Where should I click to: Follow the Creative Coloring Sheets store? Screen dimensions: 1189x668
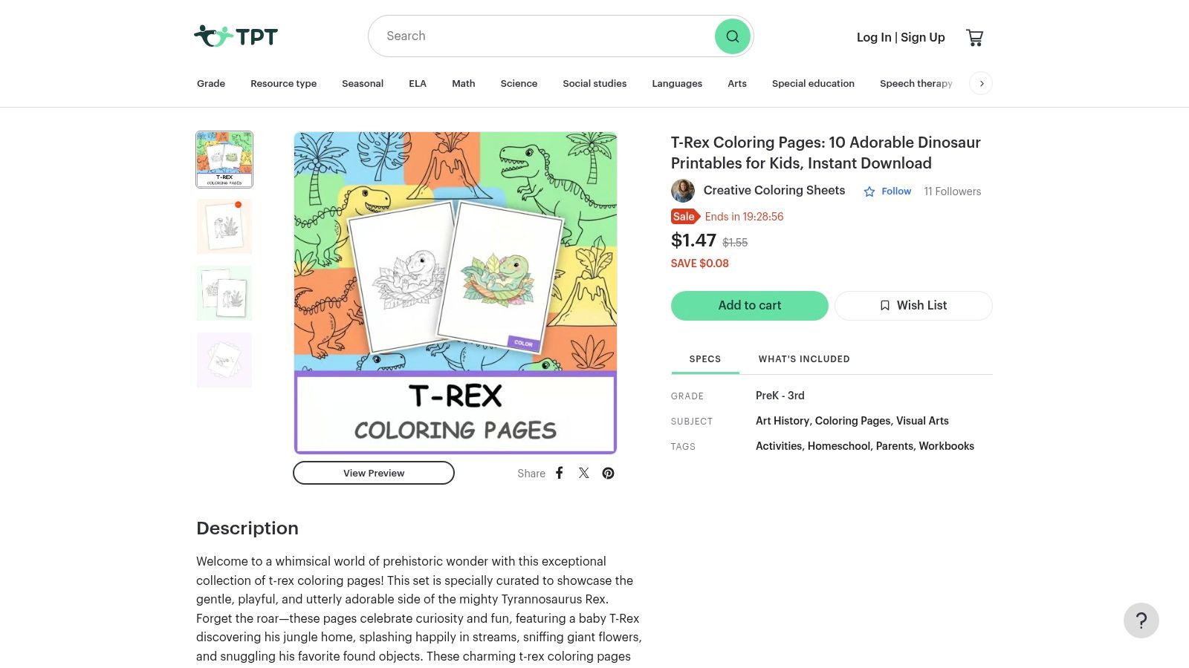887,191
